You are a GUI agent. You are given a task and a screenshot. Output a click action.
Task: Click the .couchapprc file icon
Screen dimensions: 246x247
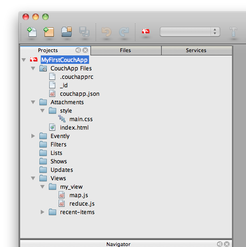[52, 77]
